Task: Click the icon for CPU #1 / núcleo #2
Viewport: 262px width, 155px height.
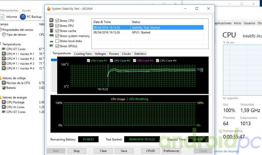Action: click(3, 58)
